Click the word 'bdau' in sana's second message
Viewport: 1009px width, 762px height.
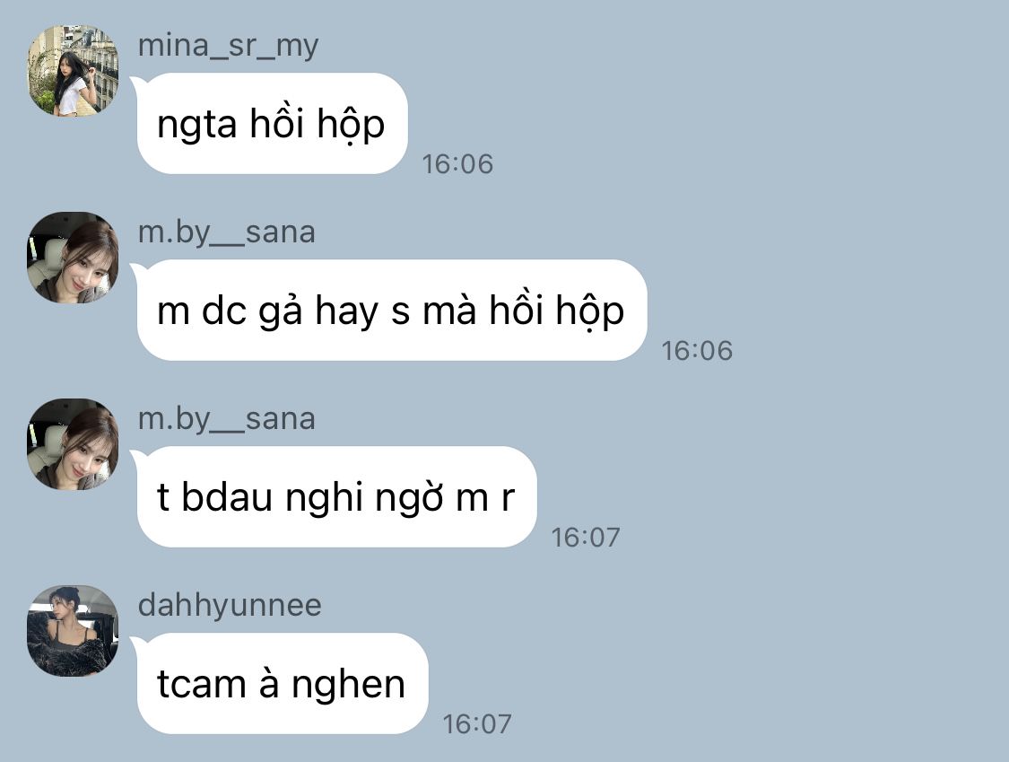click(227, 497)
